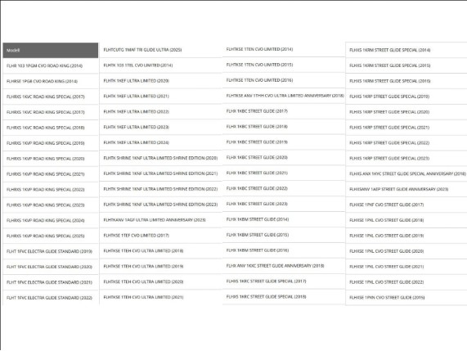The height and width of the screenshot is (351, 467).
Task: Select FLHT 1FVC Electra Glide Standard (2019)
Action: pos(49,252)
